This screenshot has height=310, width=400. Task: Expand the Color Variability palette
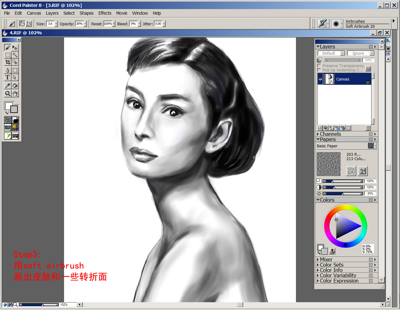pyautogui.click(x=318, y=276)
